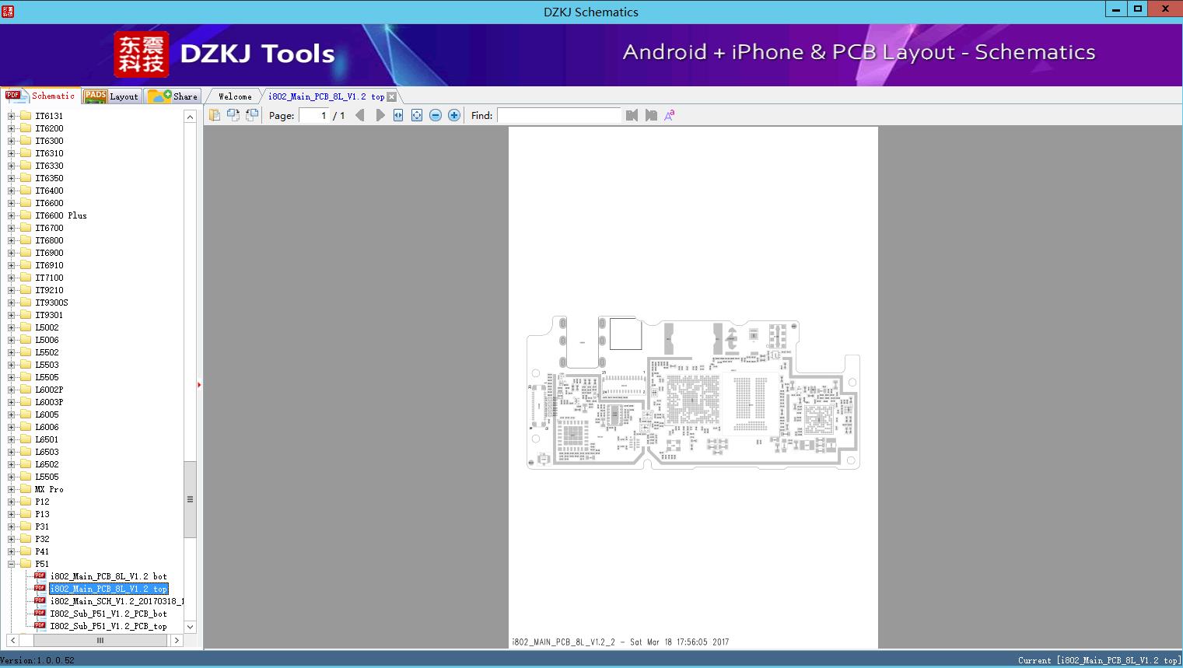
Task: Zoom in using the plus icon
Action: [453, 114]
